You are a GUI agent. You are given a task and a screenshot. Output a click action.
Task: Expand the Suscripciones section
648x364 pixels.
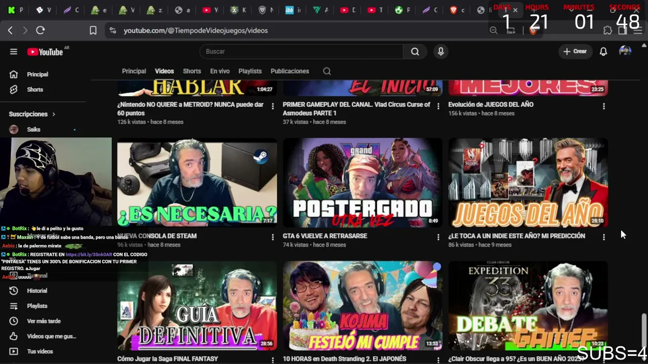pyautogui.click(x=32, y=114)
